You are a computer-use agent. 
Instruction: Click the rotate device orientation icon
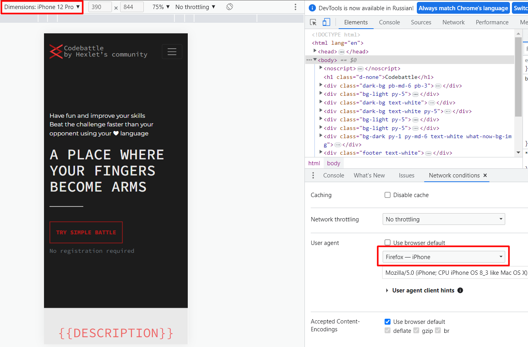coord(230,7)
